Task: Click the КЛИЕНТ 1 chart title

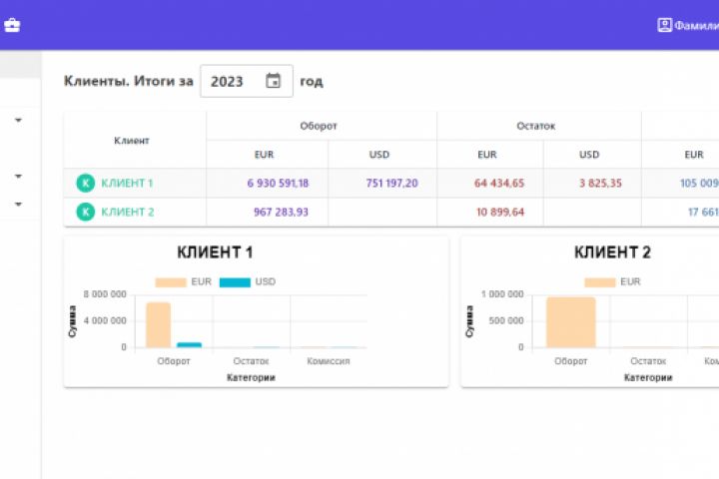Action: pyautogui.click(x=215, y=252)
